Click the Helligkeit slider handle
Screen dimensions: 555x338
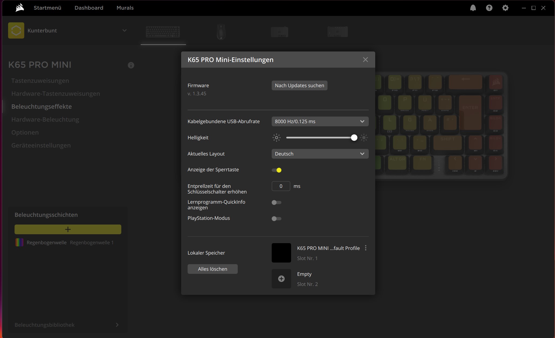coord(354,138)
